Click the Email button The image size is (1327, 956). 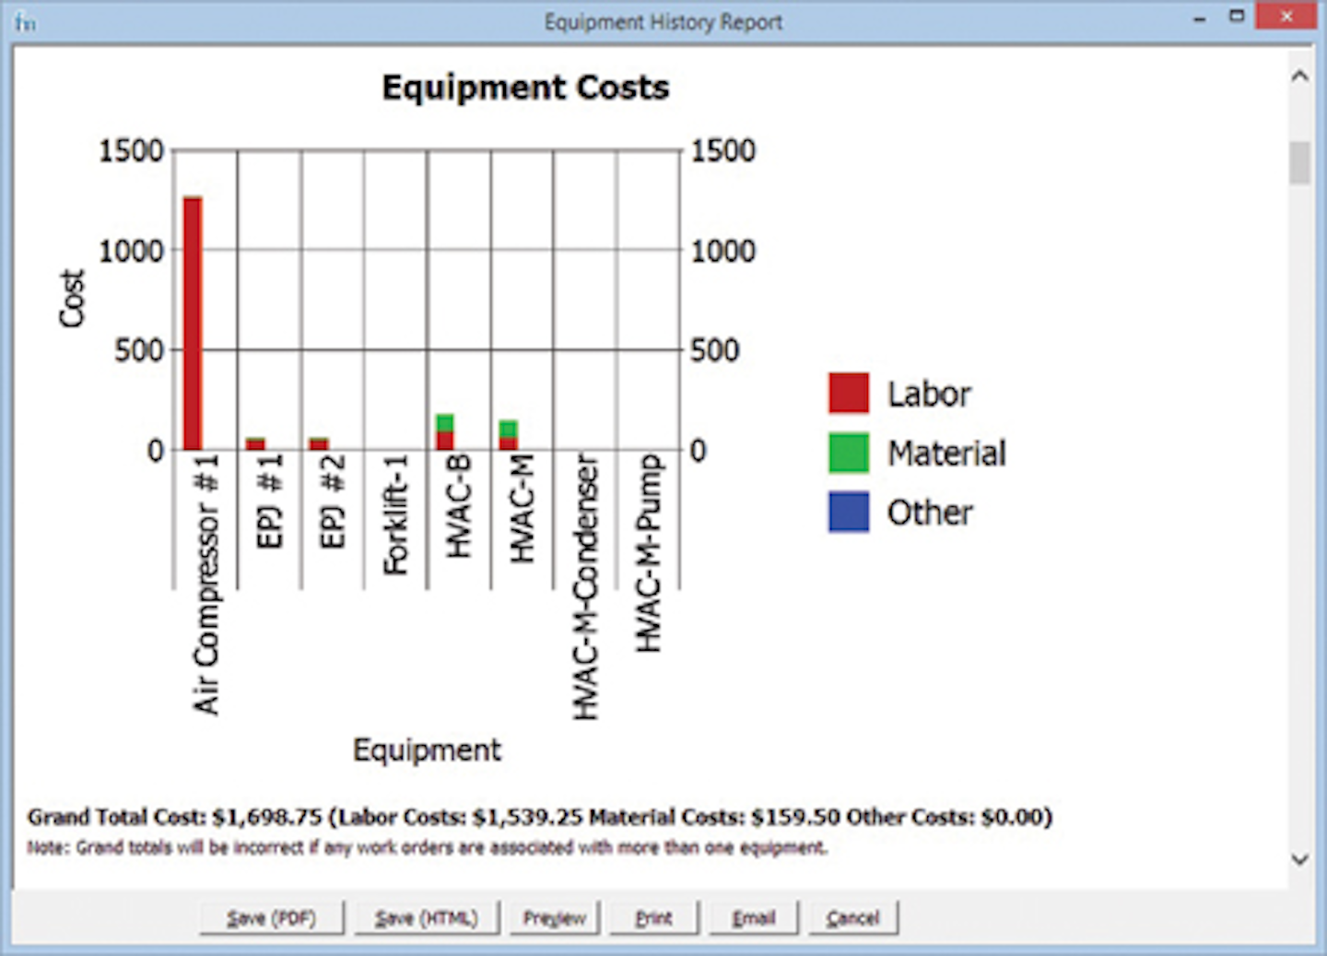(x=753, y=917)
